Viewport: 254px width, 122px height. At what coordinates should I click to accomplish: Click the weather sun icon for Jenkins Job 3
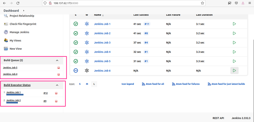87,43
